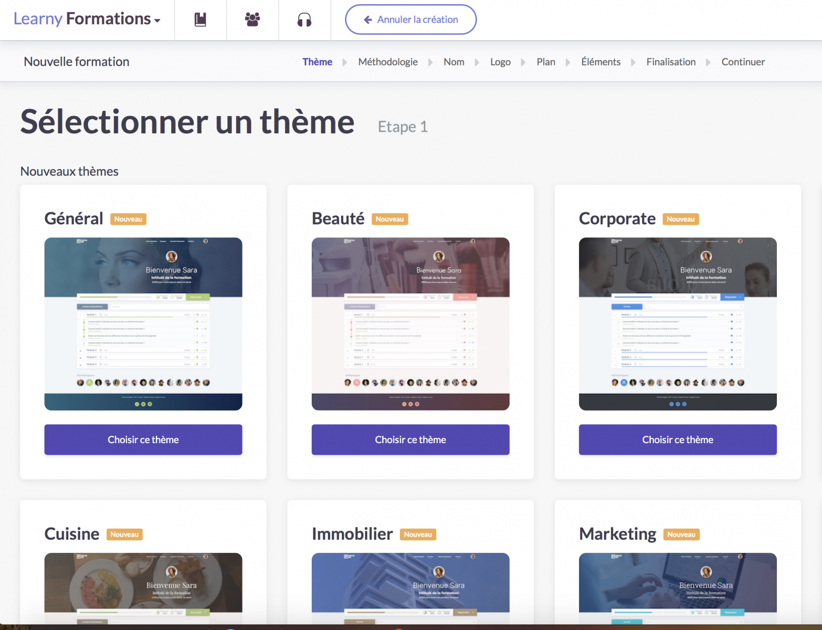Open the Immobilier theme preview thumbnail

(x=410, y=588)
